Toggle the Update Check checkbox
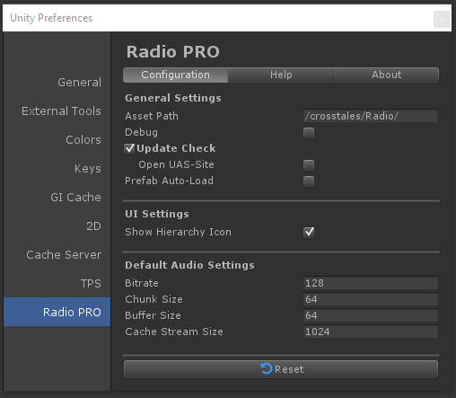The height and width of the screenshot is (398, 456). click(x=129, y=148)
